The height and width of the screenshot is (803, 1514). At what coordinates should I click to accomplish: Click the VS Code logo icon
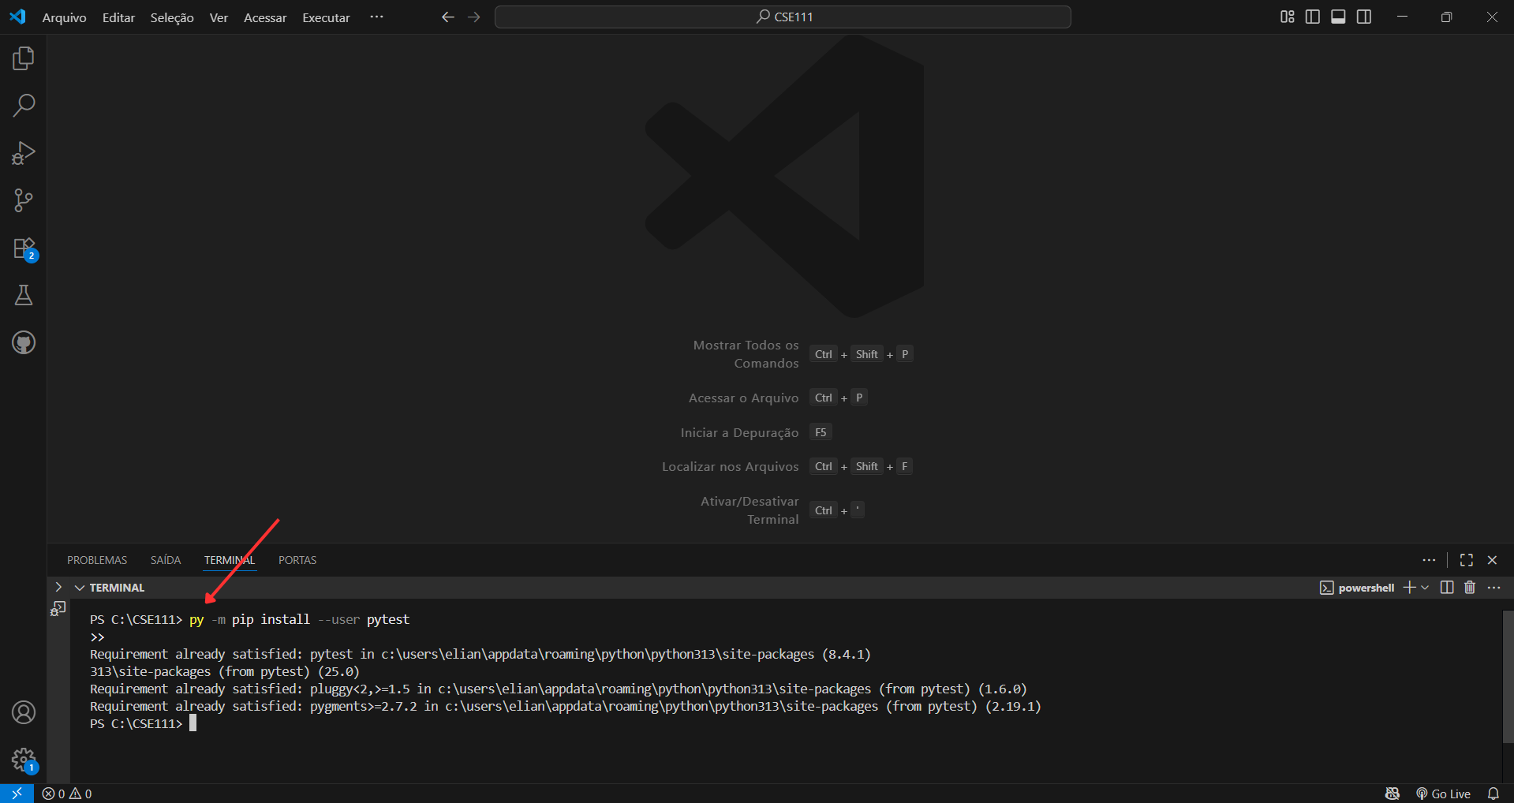point(17,17)
